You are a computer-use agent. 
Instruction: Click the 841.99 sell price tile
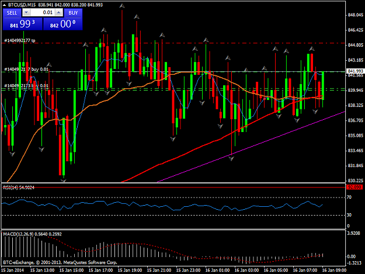click(x=23, y=24)
